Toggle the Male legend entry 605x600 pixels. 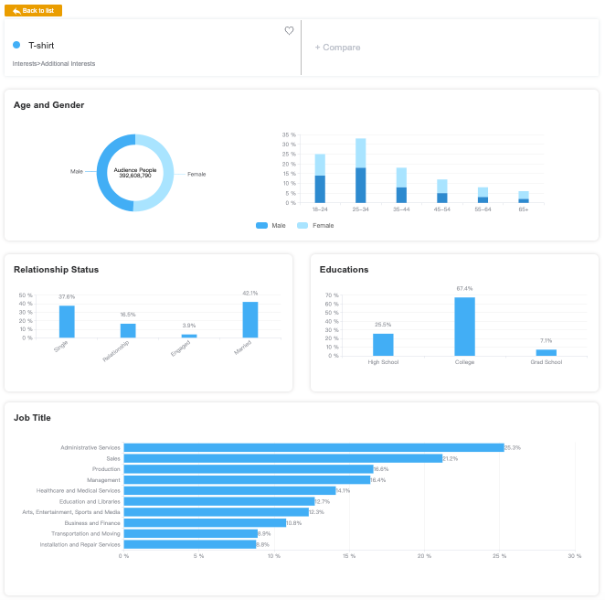[x=271, y=226]
